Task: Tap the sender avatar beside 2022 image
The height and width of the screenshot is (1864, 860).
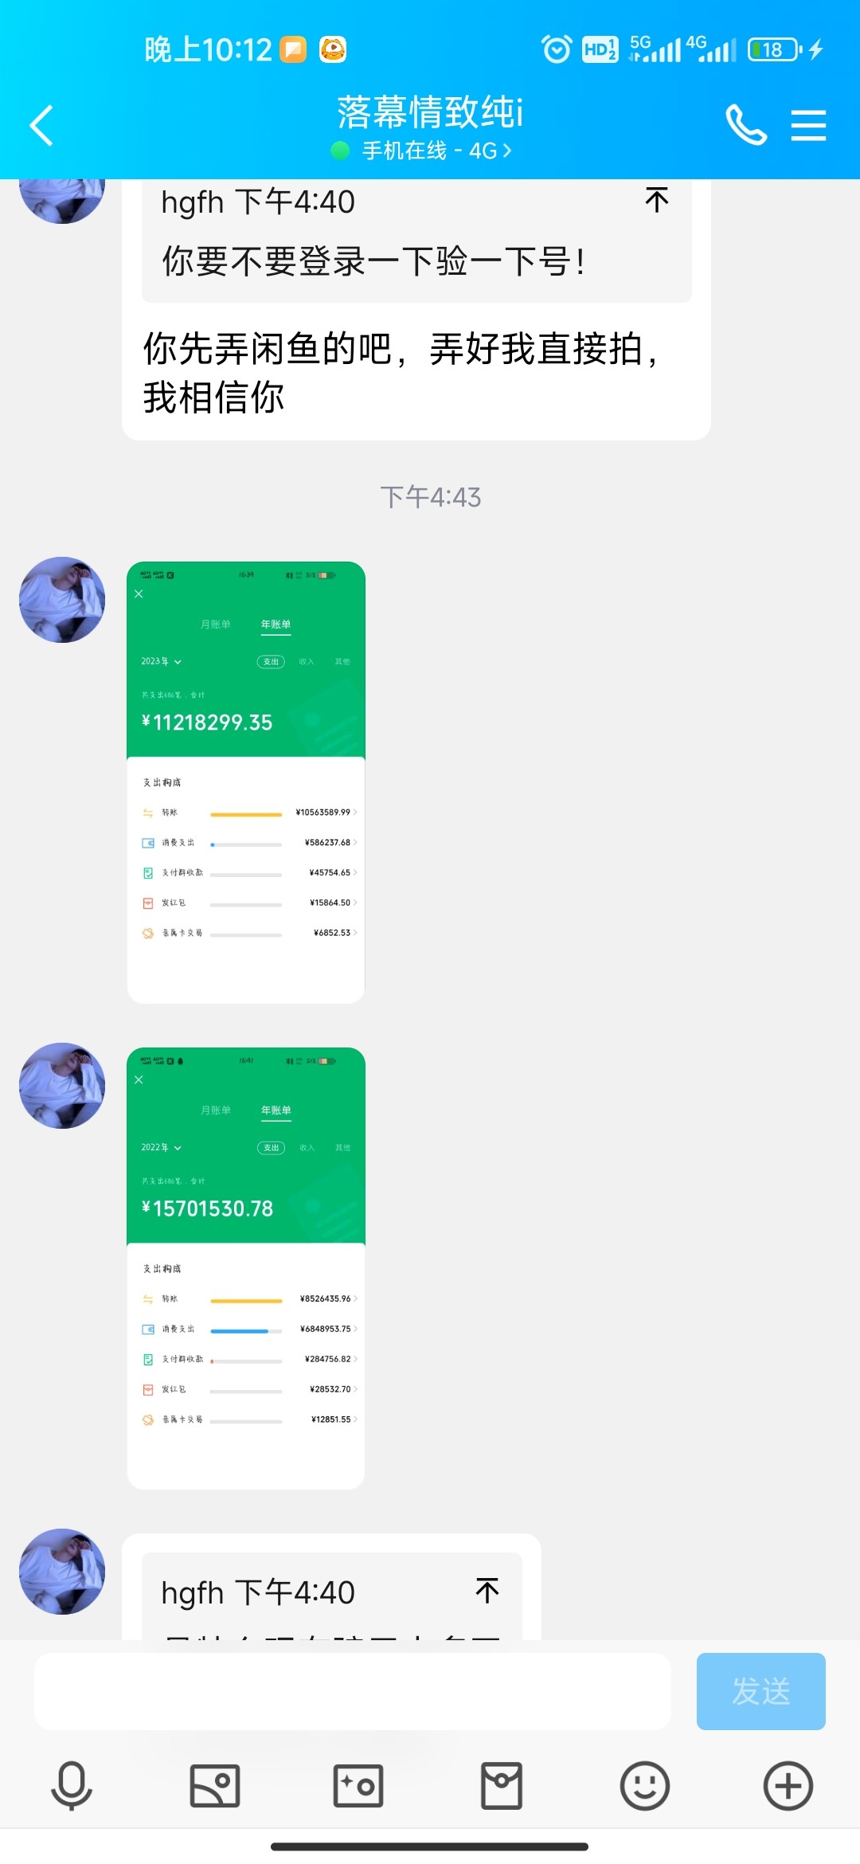Action: [62, 1086]
